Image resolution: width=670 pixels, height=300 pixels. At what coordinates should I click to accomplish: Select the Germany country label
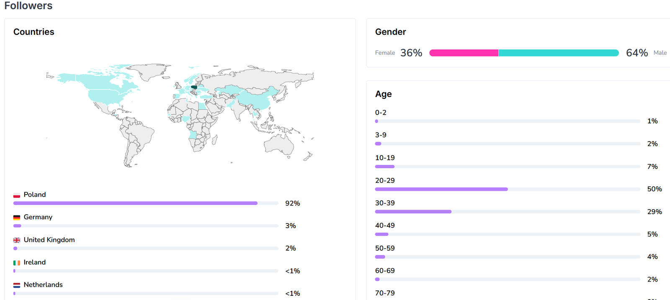coord(38,217)
